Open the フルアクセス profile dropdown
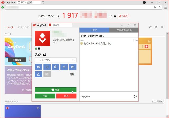Screen dimensions: 169x118 click(x=56, y=60)
